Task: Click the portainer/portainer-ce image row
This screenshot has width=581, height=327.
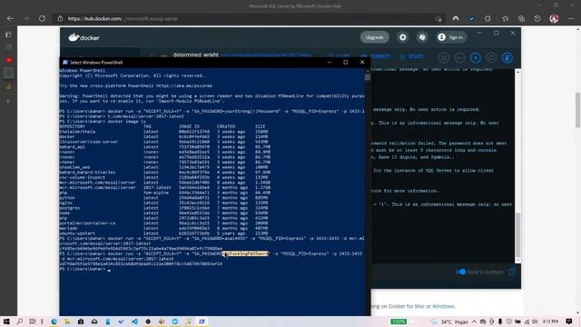Action: pyautogui.click(x=165, y=223)
